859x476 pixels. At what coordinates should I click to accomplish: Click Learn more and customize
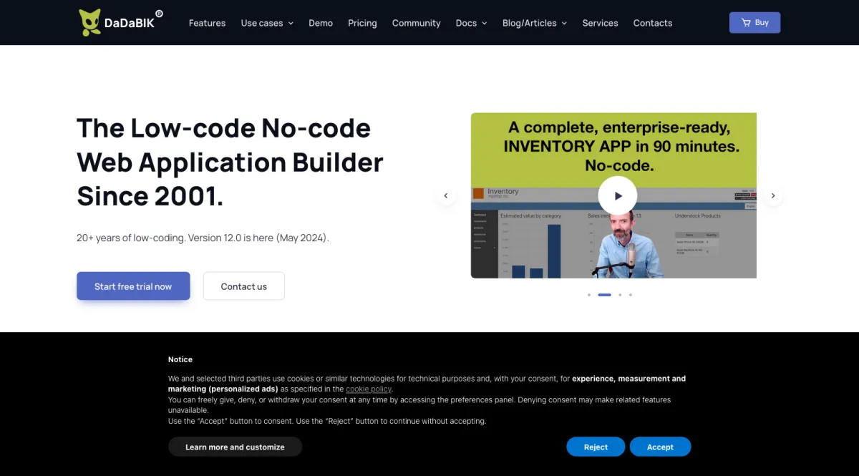coord(235,447)
